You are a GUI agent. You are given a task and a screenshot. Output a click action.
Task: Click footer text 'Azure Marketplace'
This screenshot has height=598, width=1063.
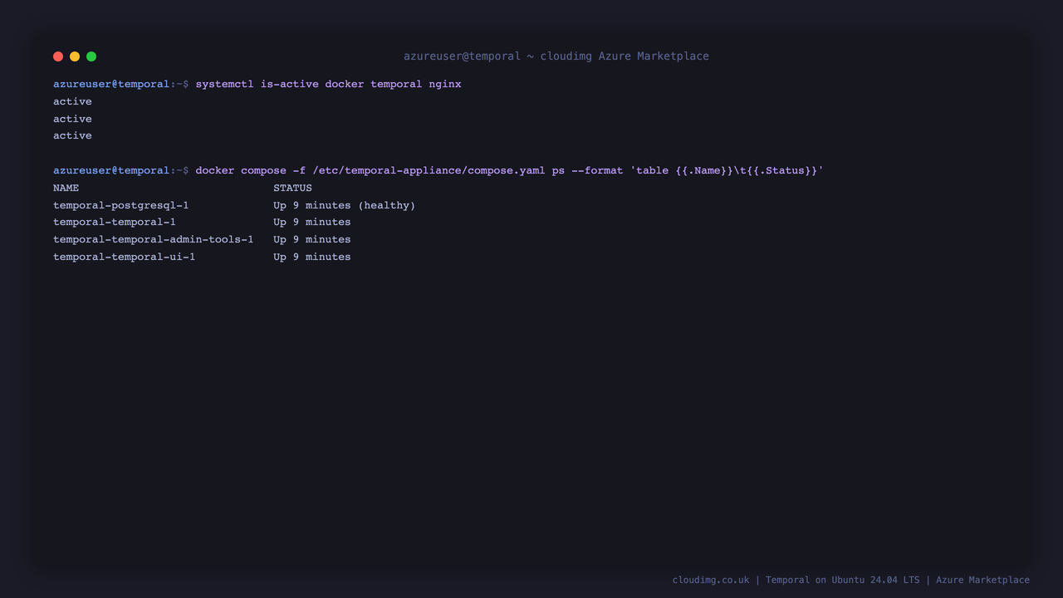point(982,580)
